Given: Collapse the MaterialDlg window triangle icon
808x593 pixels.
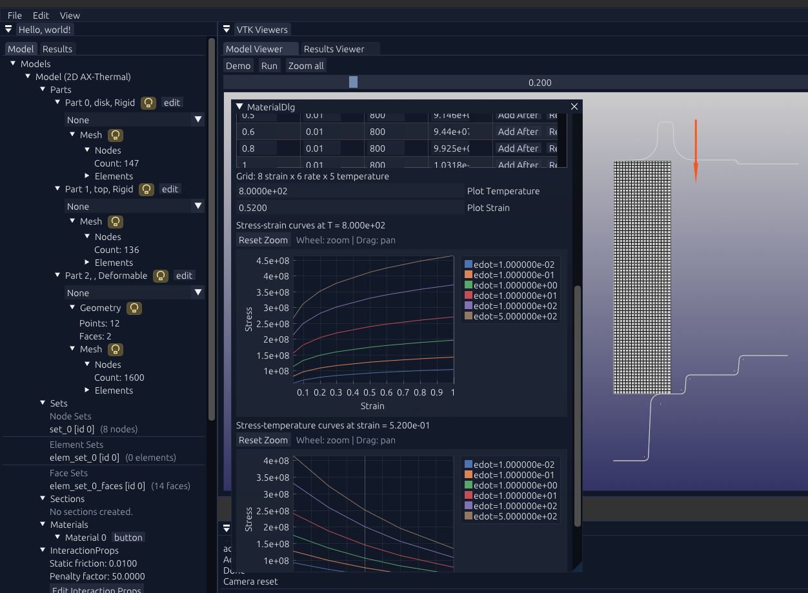Looking at the screenshot, I should (x=240, y=106).
